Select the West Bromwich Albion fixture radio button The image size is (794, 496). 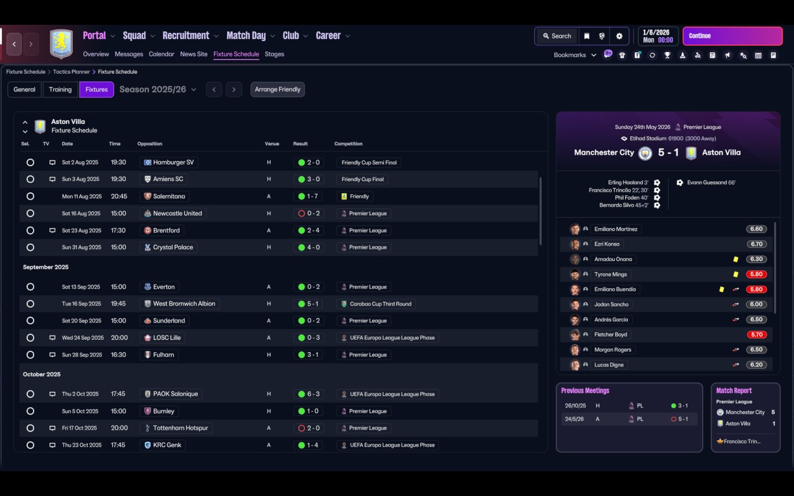click(x=30, y=304)
